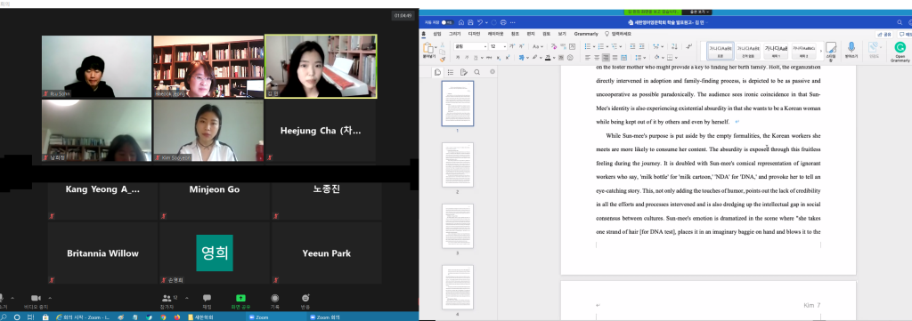
Task: Show the thumbnails navigation pane tab
Action: (438, 72)
